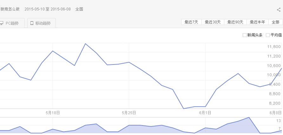This screenshot has width=283, height=135.
Task: Click the 6月1日 date axis label
Action: 206,113
